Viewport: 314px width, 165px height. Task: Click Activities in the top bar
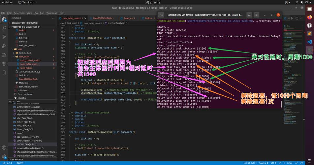coord(7,2)
